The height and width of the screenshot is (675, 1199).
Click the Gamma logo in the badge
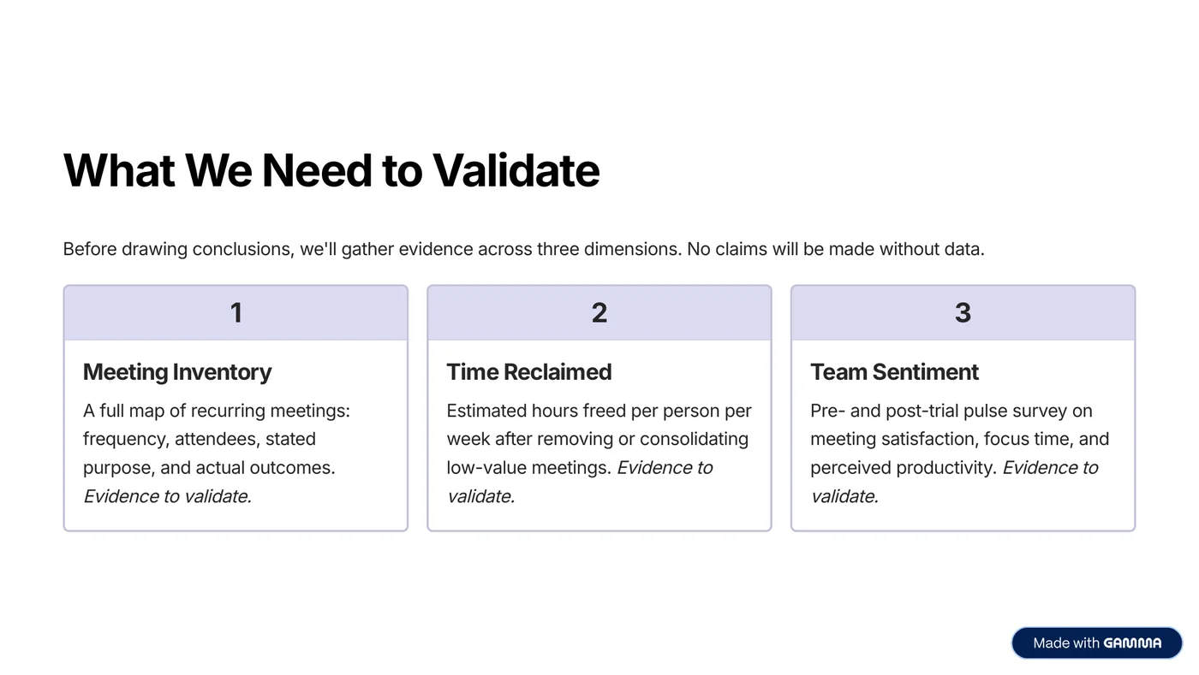click(1132, 642)
